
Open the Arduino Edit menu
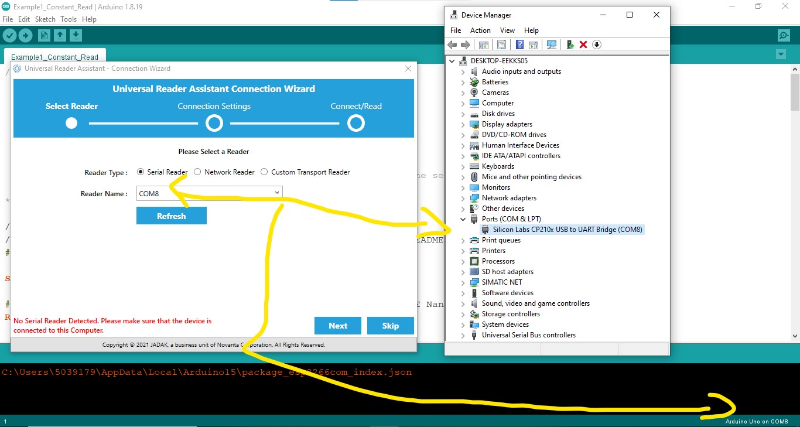click(x=24, y=19)
